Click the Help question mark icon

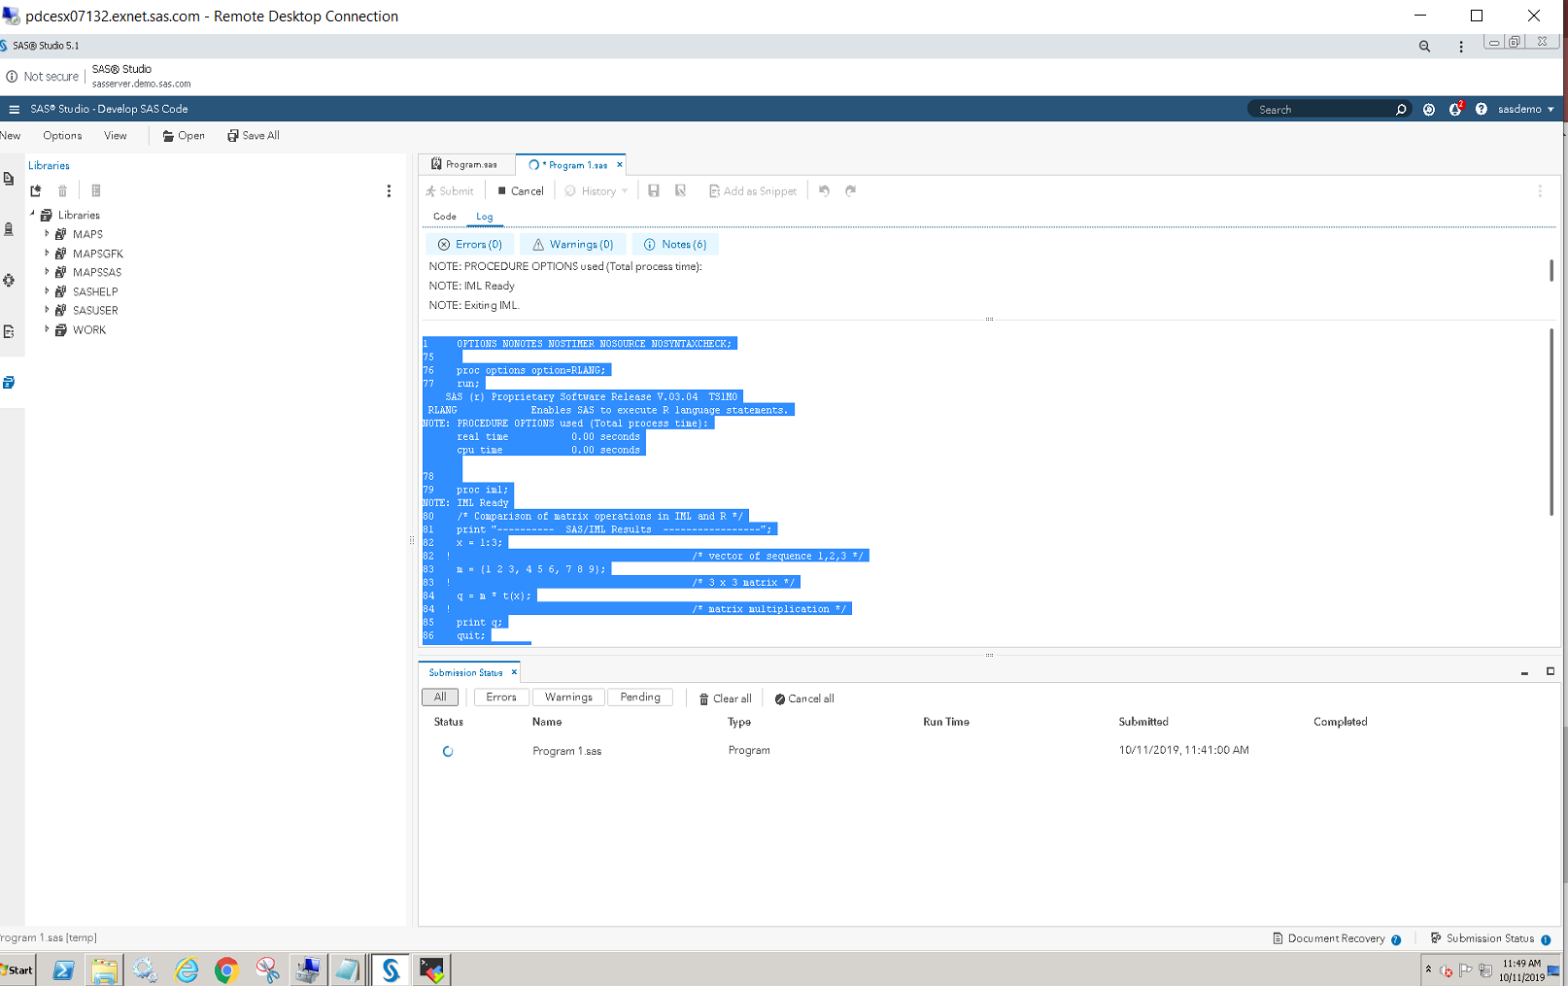pos(1481,109)
